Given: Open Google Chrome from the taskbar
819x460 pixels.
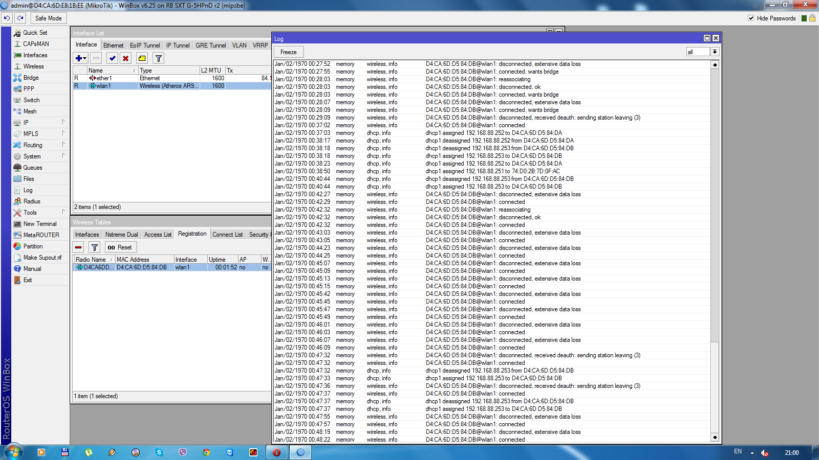Looking at the screenshot, I should point(206,452).
